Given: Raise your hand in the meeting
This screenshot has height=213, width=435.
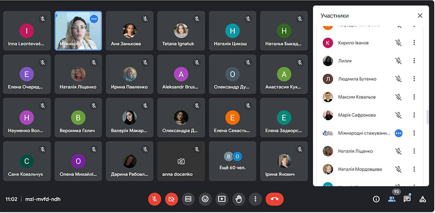Looking at the screenshot, I should (x=239, y=199).
